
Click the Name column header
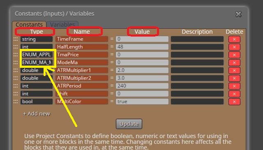pos(82,32)
